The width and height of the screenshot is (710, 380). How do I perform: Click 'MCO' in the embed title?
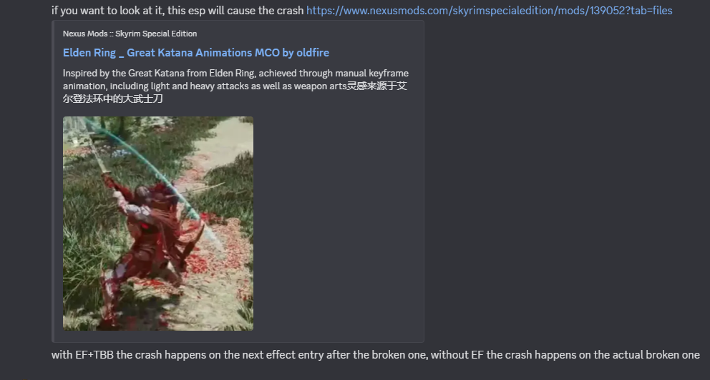(x=267, y=53)
